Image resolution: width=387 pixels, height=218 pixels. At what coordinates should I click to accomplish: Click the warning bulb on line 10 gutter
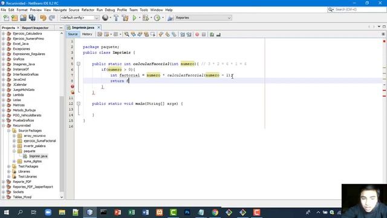pos(73,92)
